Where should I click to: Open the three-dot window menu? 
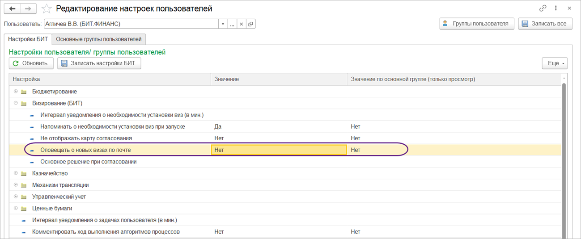point(556,8)
